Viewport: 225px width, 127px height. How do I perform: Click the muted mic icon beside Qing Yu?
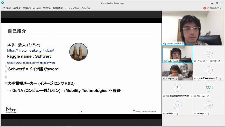point(176,78)
